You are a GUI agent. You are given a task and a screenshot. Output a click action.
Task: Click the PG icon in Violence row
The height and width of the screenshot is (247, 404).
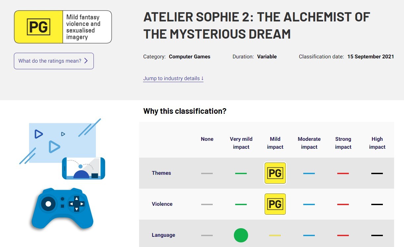pyautogui.click(x=275, y=204)
